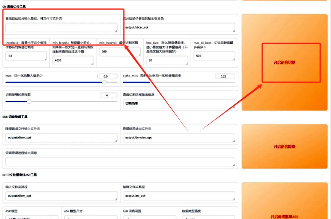Click the slicer process output info box
331x219 pixels.
179,104
